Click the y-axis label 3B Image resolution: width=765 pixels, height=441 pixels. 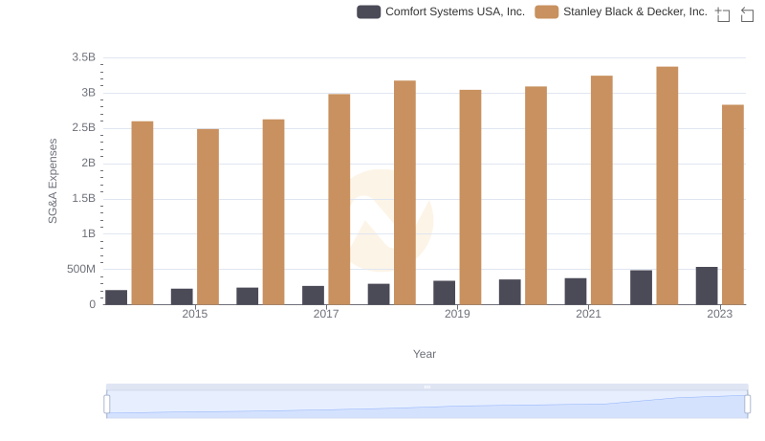click(x=89, y=93)
